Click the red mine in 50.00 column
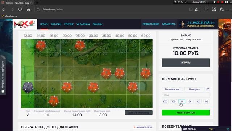This screenshot has width=232, height=131. pyautogui.click(x=133, y=87)
